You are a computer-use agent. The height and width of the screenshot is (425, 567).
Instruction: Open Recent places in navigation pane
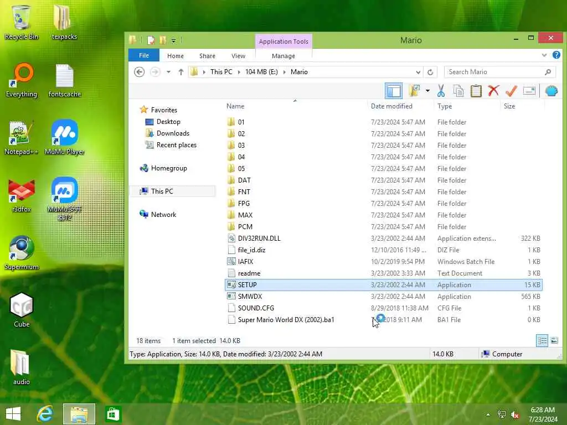pyautogui.click(x=177, y=145)
